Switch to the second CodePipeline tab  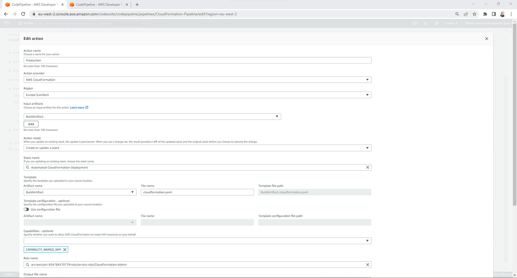(x=99, y=5)
